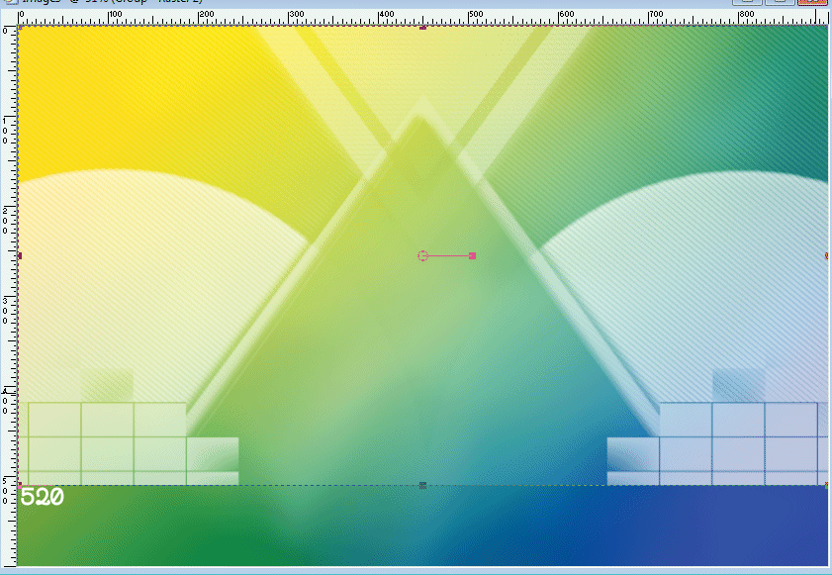Viewport: 832px width, 575px height.
Task: Click the right-middle selection handle
Action: pyautogui.click(x=826, y=255)
